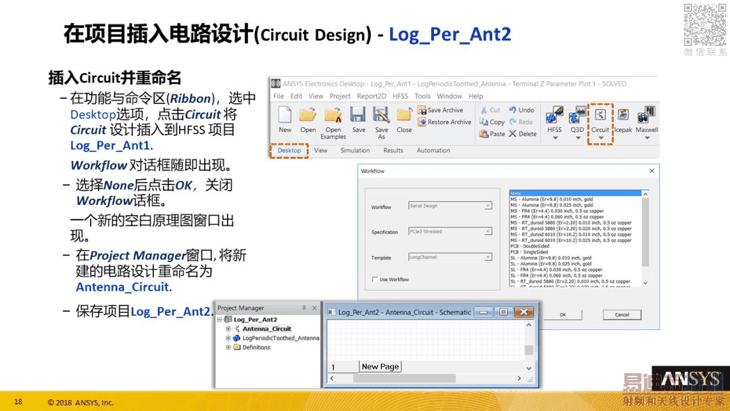730x411 pixels.
Task: Open the HFSS dropdown arrow
Action: pyautogui.click(x=554, y=138)
